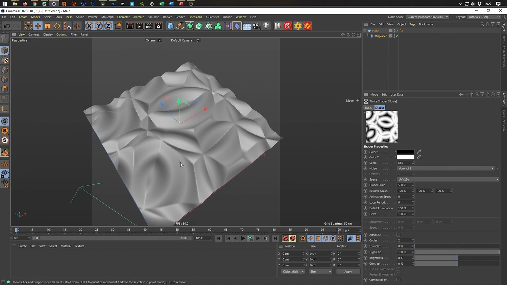The image size is (507, 285).
Task: Tick the Compatibility checkbox
Action: (x=398, y=280)
